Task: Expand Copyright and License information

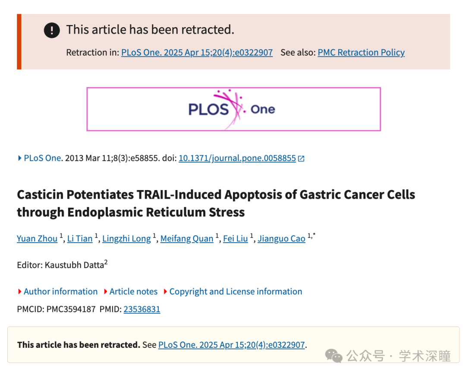Action: point(233,291)
